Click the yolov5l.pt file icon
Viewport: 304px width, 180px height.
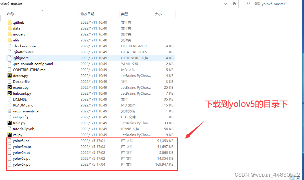pyautogui.click(x=10, y=141)
